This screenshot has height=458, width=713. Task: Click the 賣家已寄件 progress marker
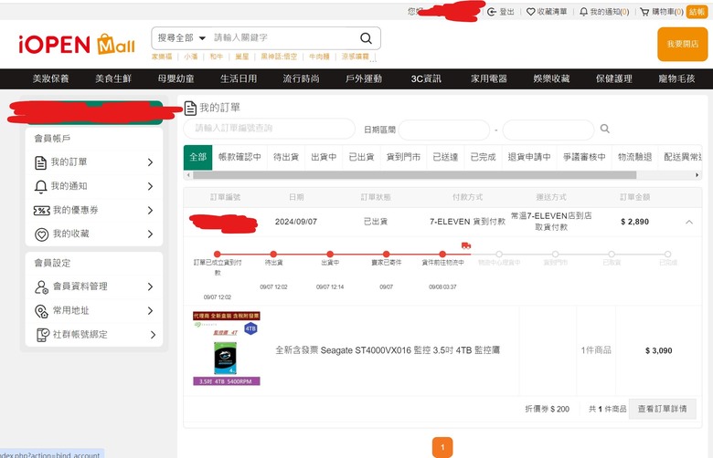coord(386,255)
